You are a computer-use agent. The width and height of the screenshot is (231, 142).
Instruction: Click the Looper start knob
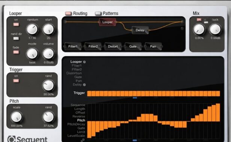click(x=48, y=29)
